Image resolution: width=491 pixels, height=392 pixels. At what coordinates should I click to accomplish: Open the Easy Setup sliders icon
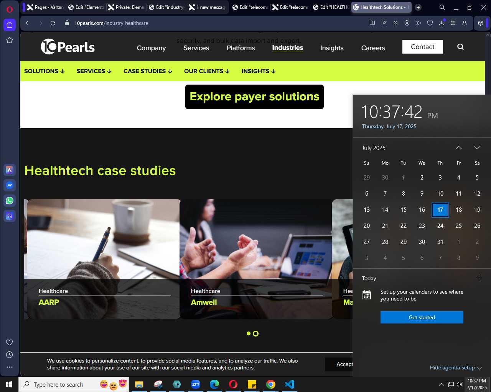[x=453, y=23]
